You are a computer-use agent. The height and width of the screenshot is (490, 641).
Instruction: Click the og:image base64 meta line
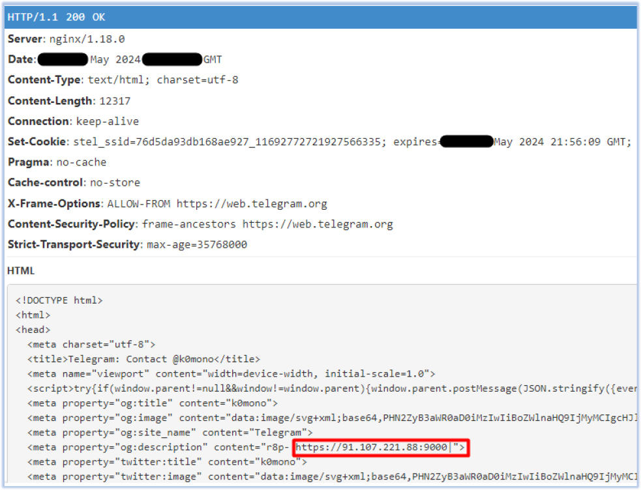point(332,418)
